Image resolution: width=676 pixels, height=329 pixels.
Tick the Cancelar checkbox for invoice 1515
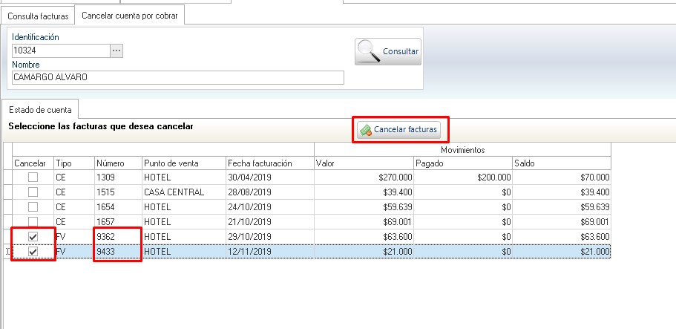[x=33, y=192]
